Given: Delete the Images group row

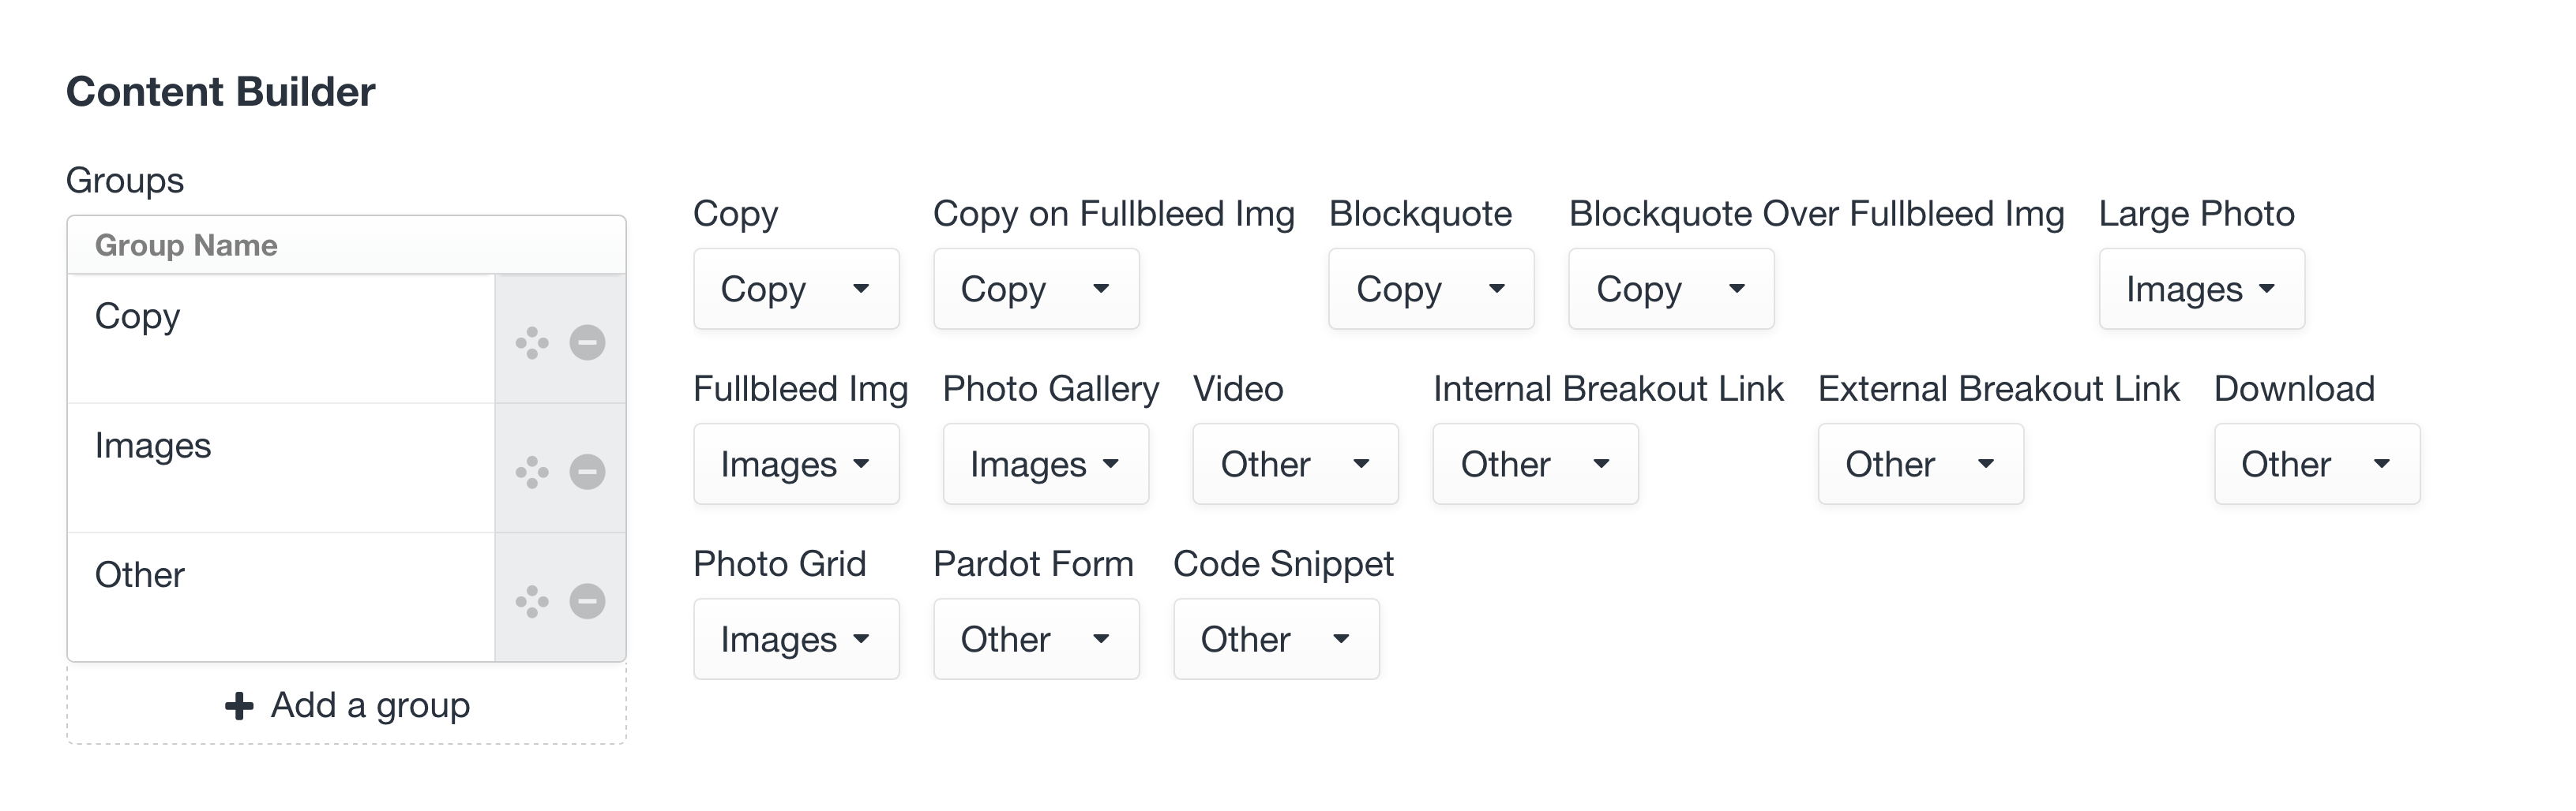Looking at the screenshot, I should click(587, 472).
